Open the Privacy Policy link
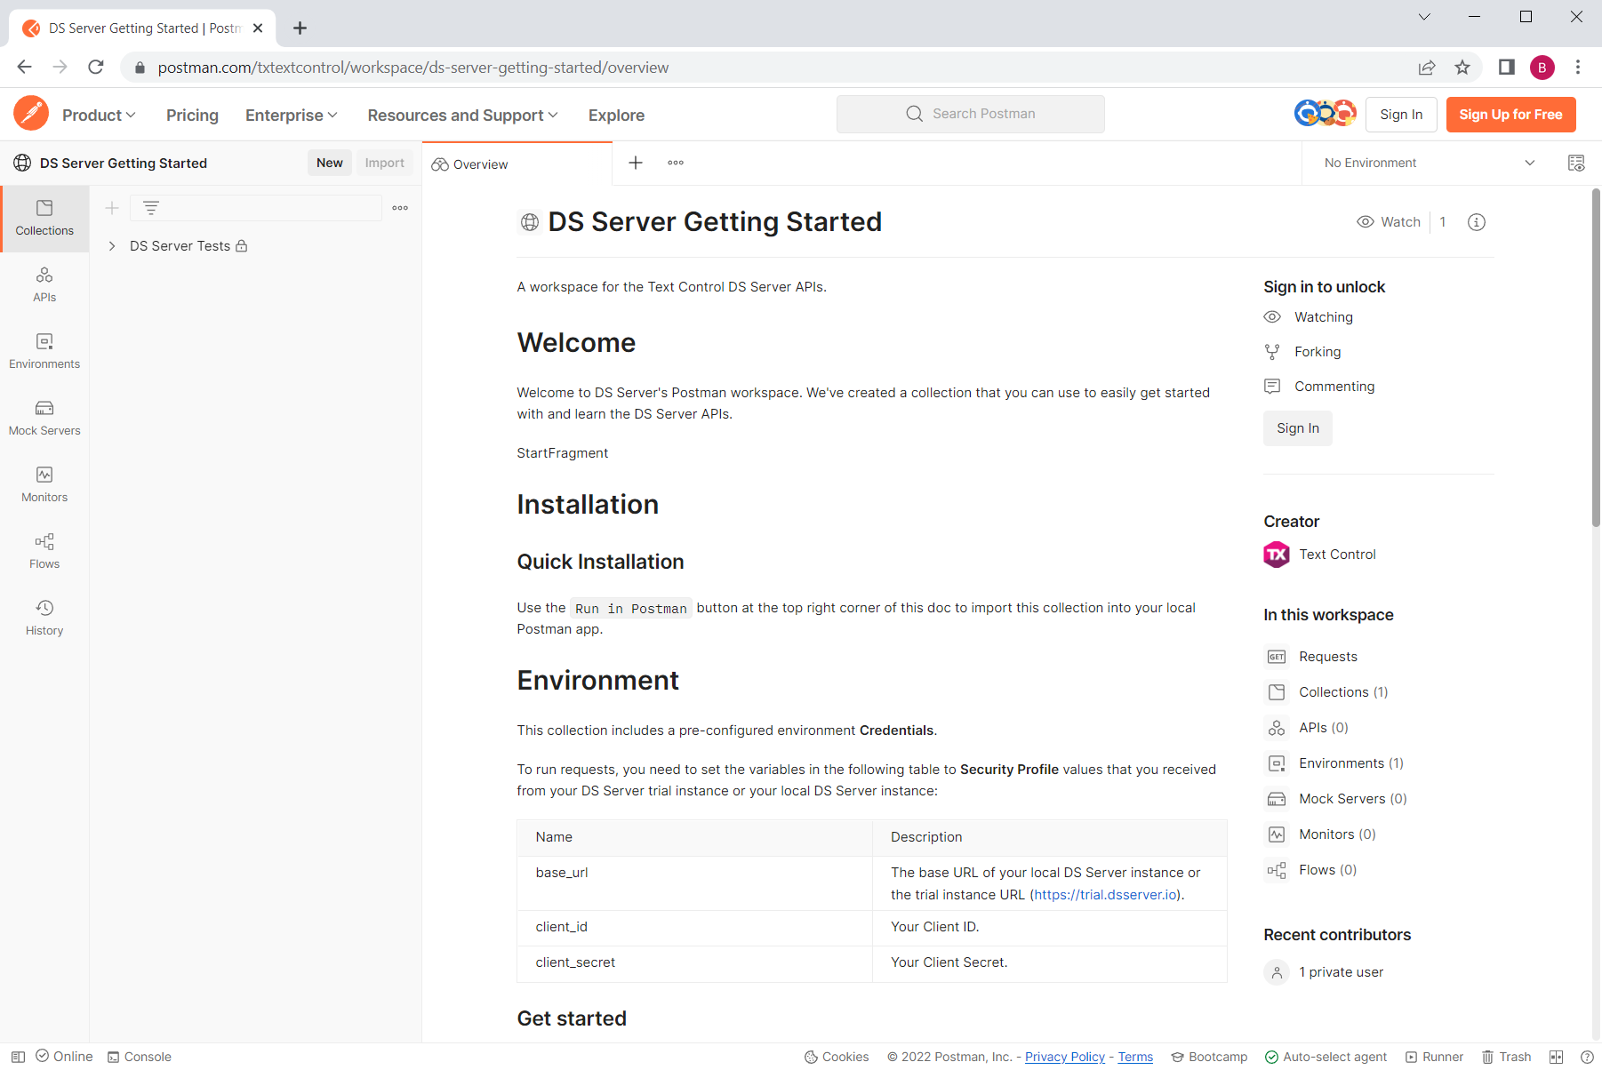Image resolution: width=1602 pixels, height=1070 pixels. coord(1065,1057)
